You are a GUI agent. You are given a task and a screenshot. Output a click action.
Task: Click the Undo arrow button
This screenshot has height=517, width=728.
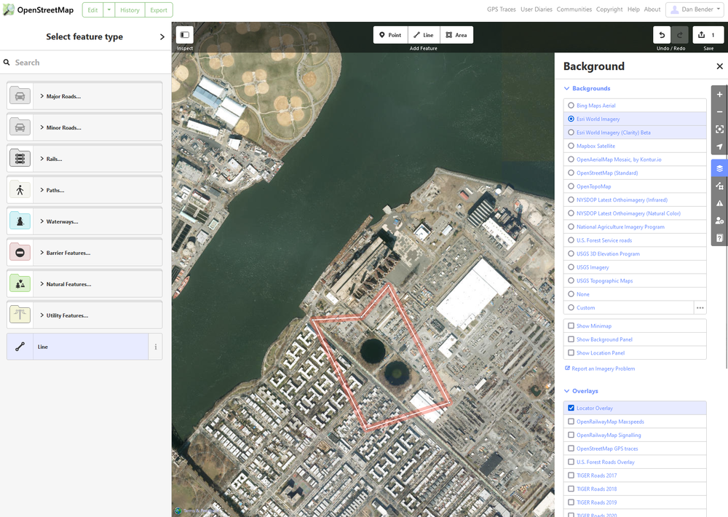(662, 35)
